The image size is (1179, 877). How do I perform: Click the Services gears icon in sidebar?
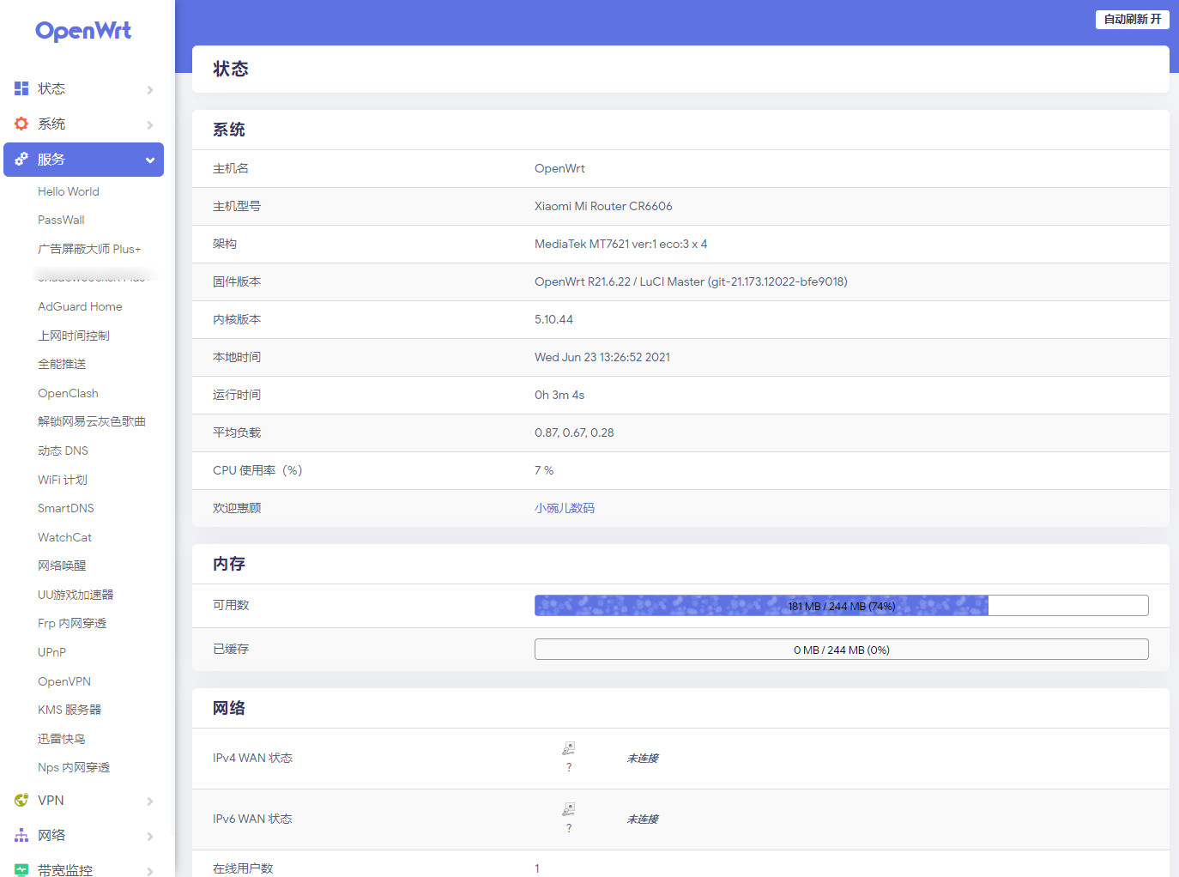click(x=21, y=159)
